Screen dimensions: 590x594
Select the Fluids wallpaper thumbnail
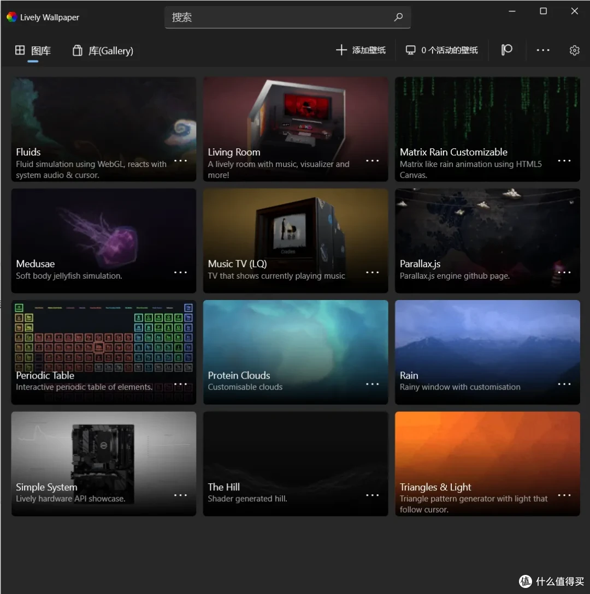coord(104,129)
